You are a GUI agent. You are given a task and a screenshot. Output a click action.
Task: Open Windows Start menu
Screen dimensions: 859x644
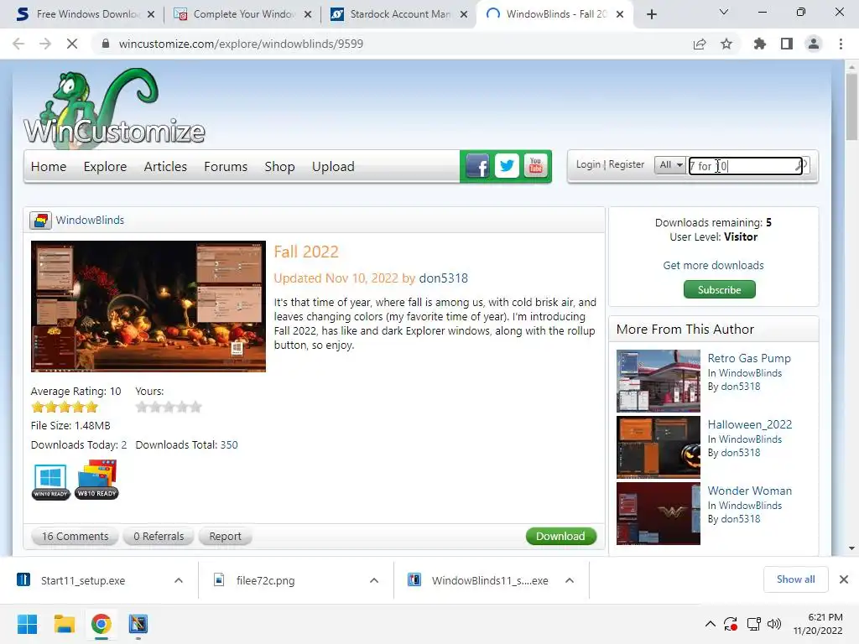28,624
